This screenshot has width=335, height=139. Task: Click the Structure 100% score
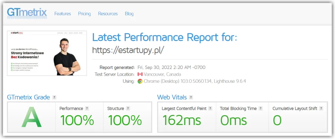pos(125,120)
